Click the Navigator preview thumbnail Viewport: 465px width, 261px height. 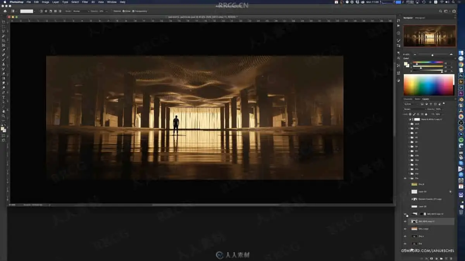coord(429,36)
